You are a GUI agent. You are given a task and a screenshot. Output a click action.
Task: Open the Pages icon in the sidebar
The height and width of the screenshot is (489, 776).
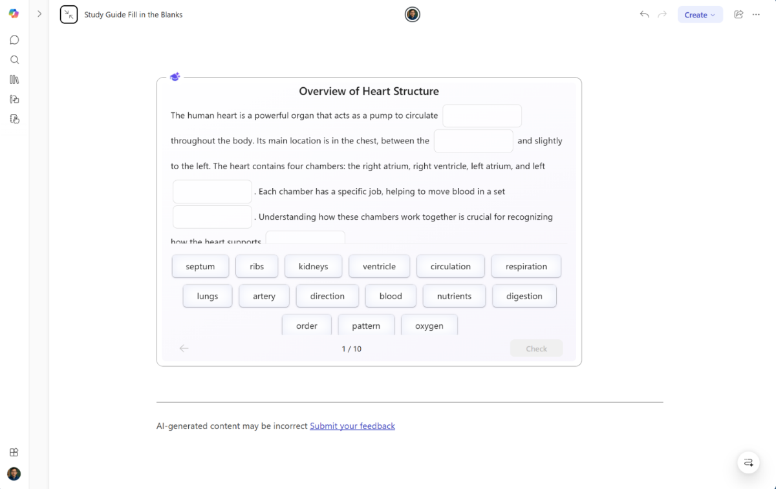(x=14, y=119)
